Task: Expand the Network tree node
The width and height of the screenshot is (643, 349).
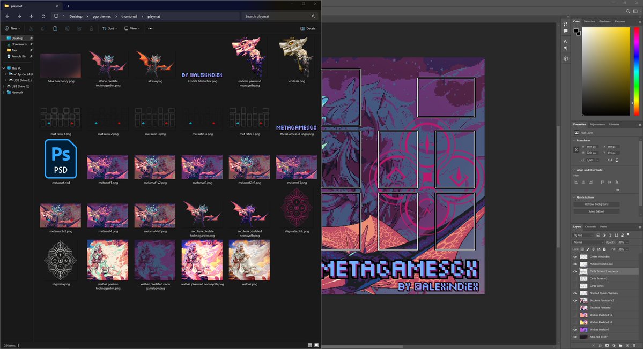Action: tap(4, 93)
